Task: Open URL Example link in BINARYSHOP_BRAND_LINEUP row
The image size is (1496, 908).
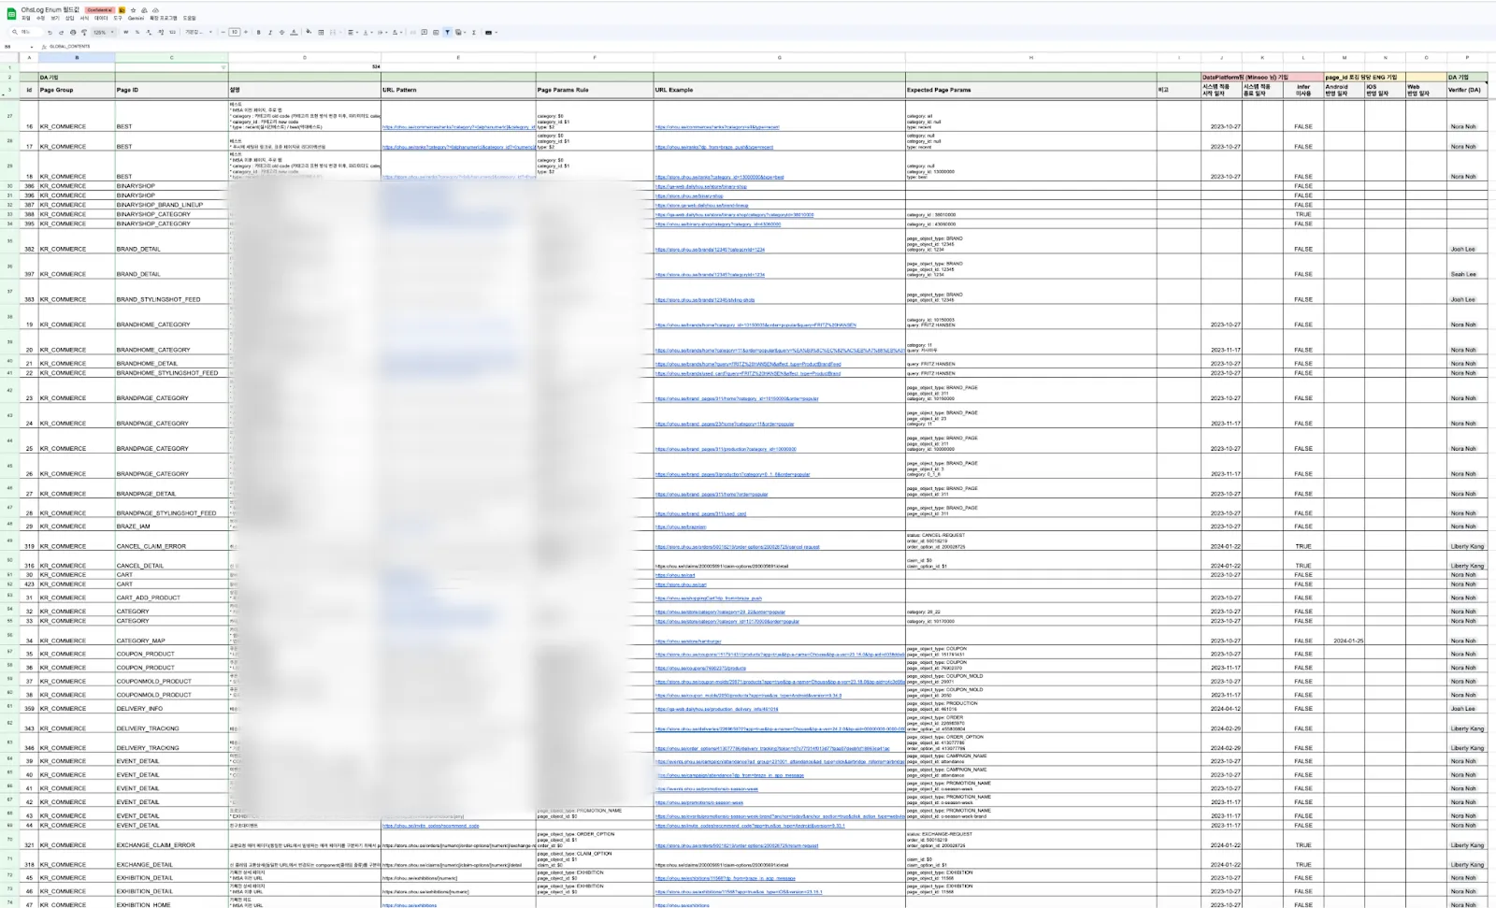Action: pos(701,205)
